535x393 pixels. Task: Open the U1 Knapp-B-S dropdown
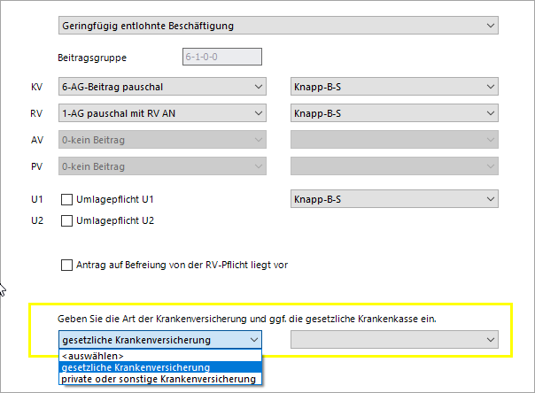point(394,199)
